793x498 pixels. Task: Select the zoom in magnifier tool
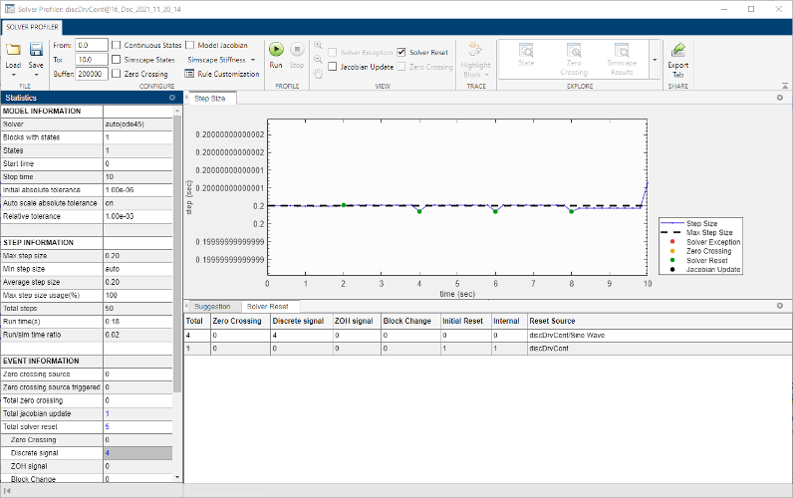318,45
